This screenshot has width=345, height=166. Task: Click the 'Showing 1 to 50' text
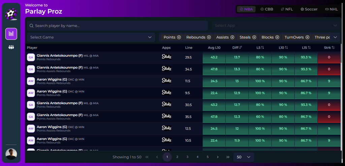(x=127, y=157)
